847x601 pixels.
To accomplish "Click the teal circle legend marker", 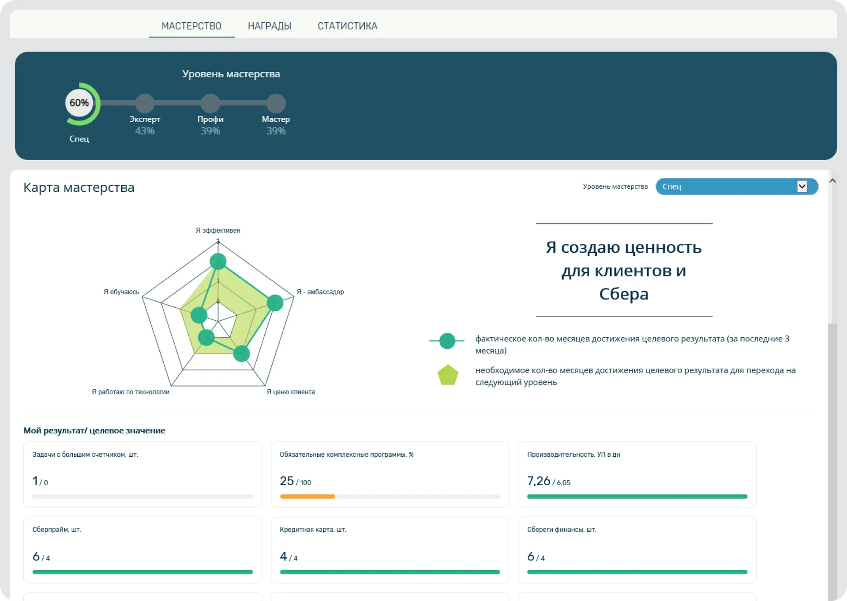I will [x=447, y=341].
